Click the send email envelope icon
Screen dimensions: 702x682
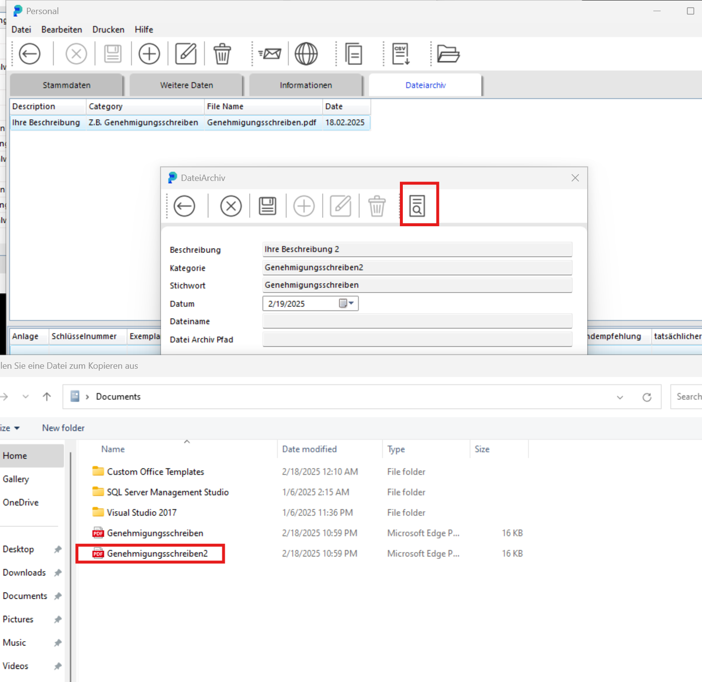(x=270, y=54)
